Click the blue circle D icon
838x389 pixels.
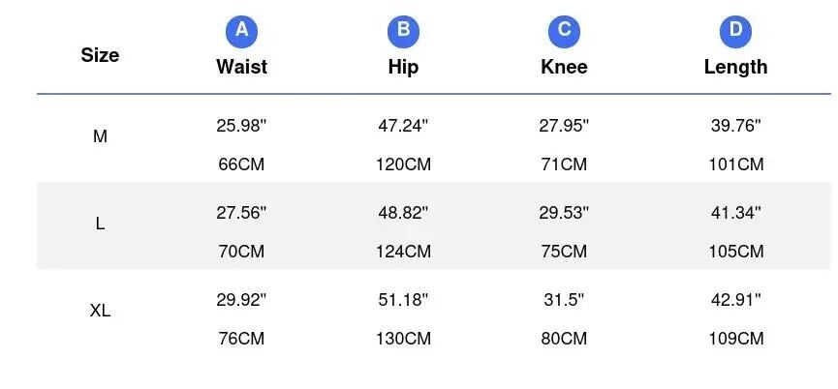735,31
